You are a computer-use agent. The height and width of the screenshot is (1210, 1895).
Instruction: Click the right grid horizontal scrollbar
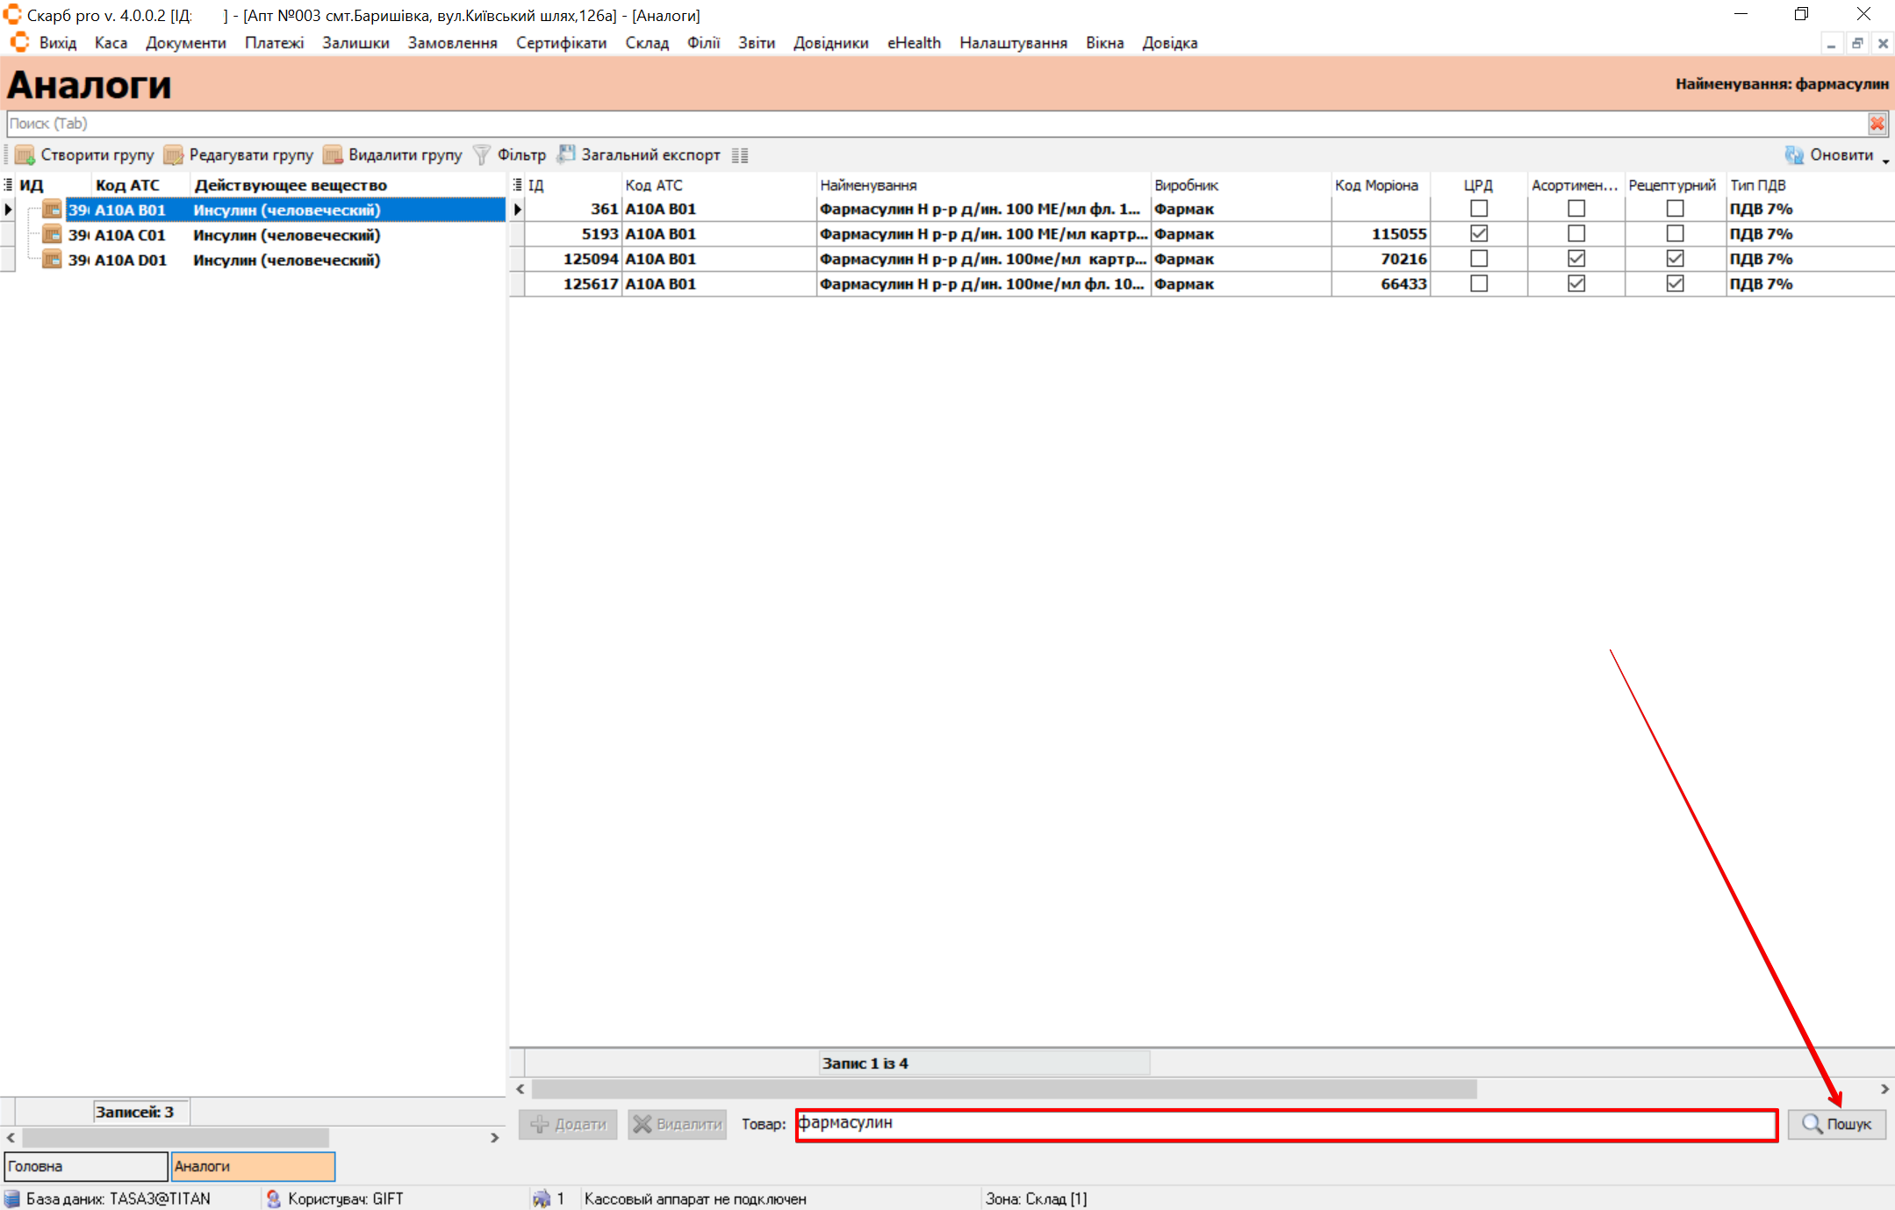1003,1089
